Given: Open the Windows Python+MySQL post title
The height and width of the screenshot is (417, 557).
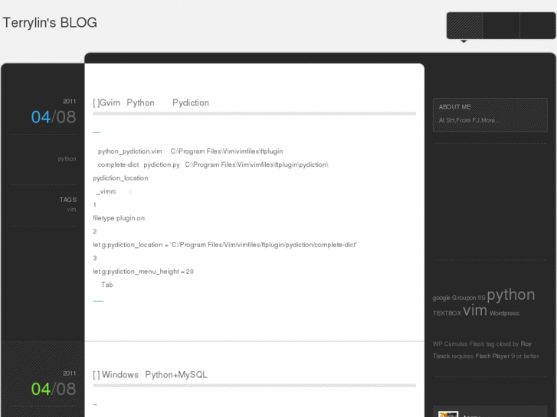Looking at the screenshot, I should (x=150, y=375).
